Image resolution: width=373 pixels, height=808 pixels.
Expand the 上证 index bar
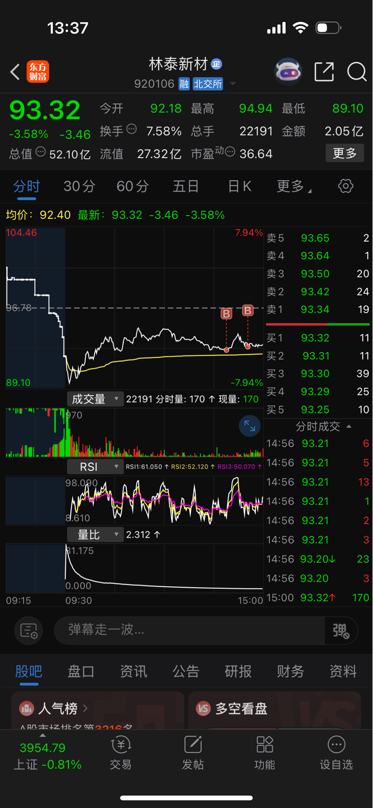(43, 735)
